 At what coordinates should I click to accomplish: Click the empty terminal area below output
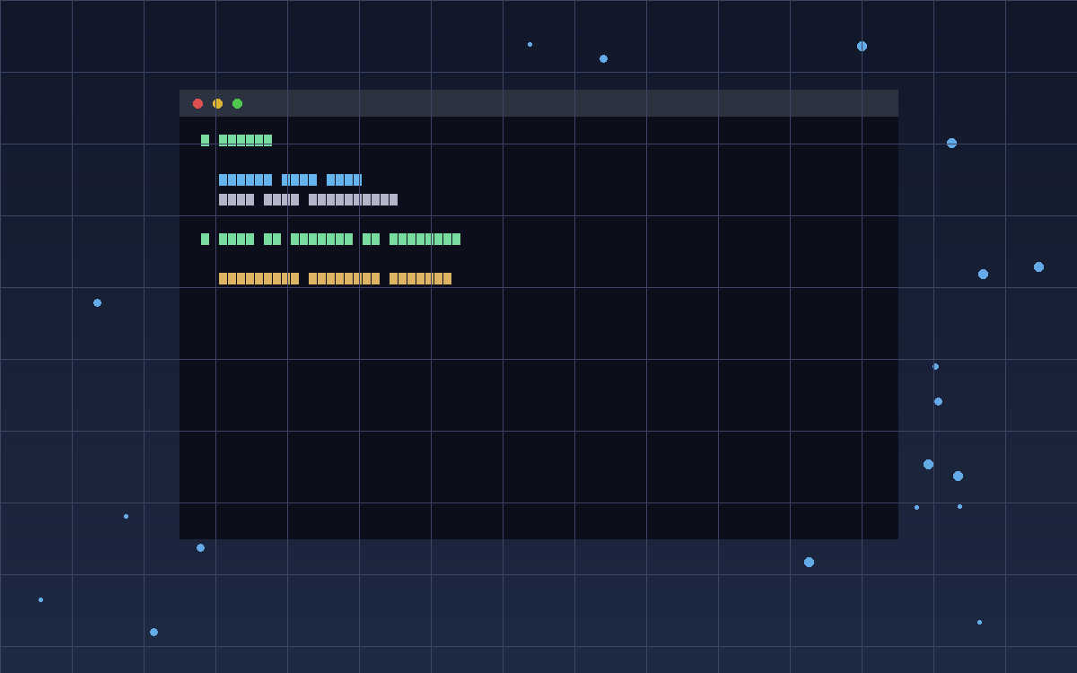point(538,413)
